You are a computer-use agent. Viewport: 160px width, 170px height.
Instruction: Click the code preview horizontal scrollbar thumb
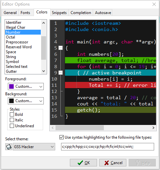click(x=80, y=128)
